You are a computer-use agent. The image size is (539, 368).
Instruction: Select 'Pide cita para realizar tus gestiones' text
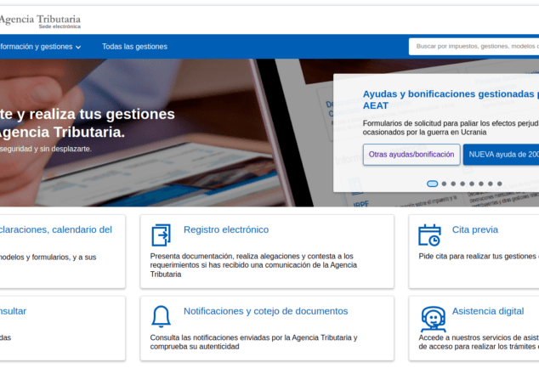pyautogui.click(x=479, y=257)
